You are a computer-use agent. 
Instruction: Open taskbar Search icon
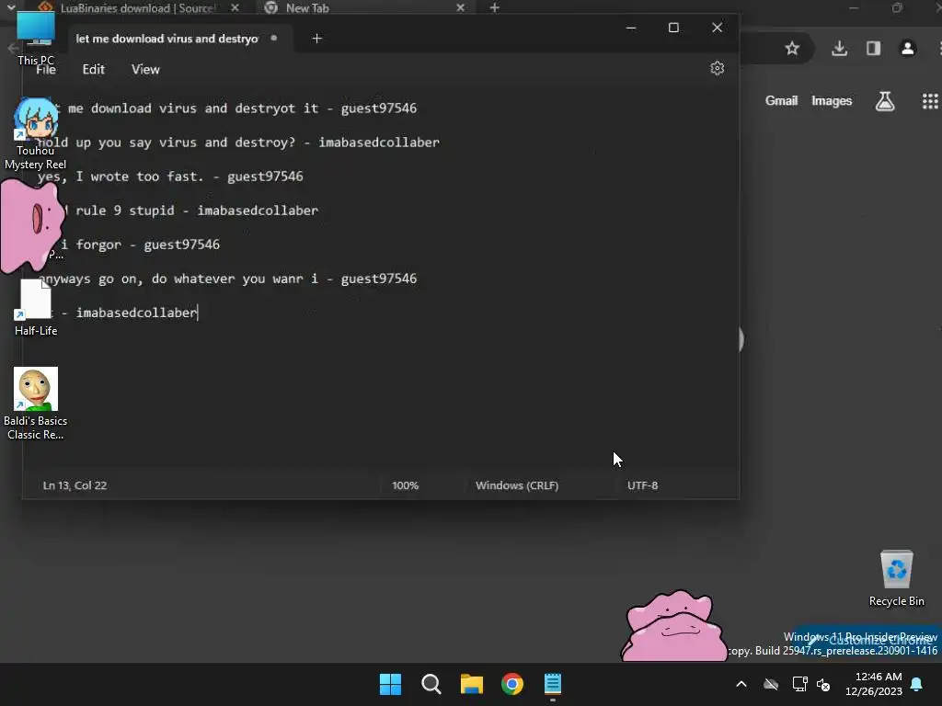click(x=431, y=684)
